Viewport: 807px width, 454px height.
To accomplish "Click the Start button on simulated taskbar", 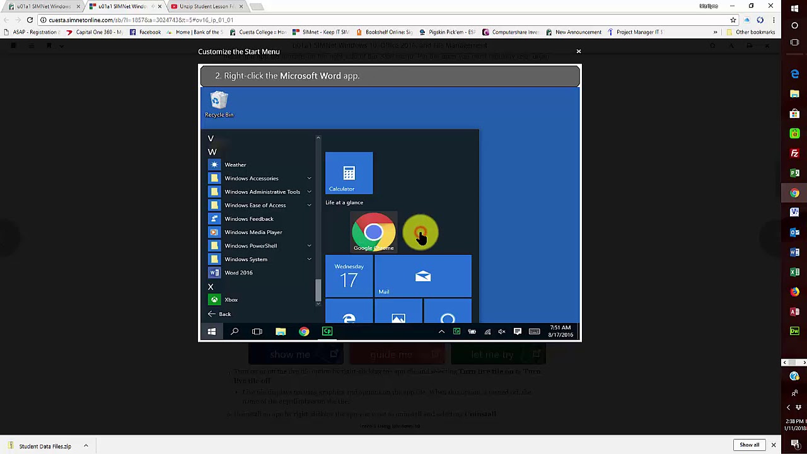I will click(212, 332).
